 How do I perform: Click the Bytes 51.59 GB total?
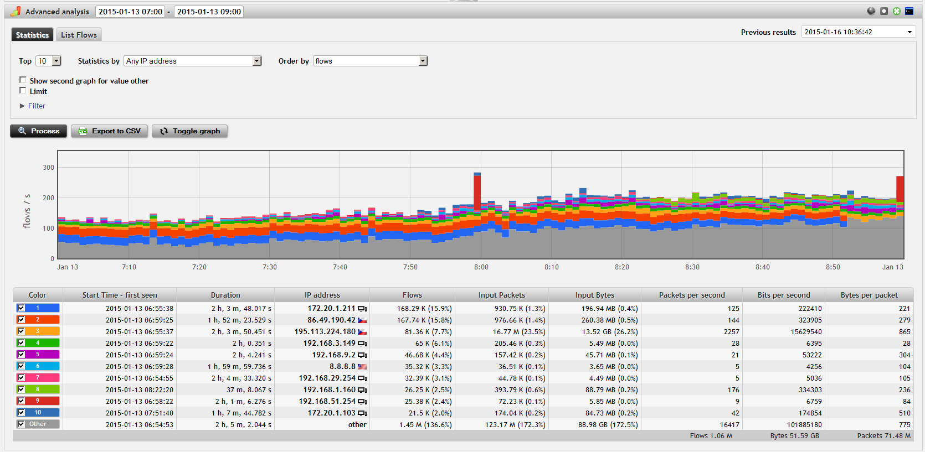[794, 435]
